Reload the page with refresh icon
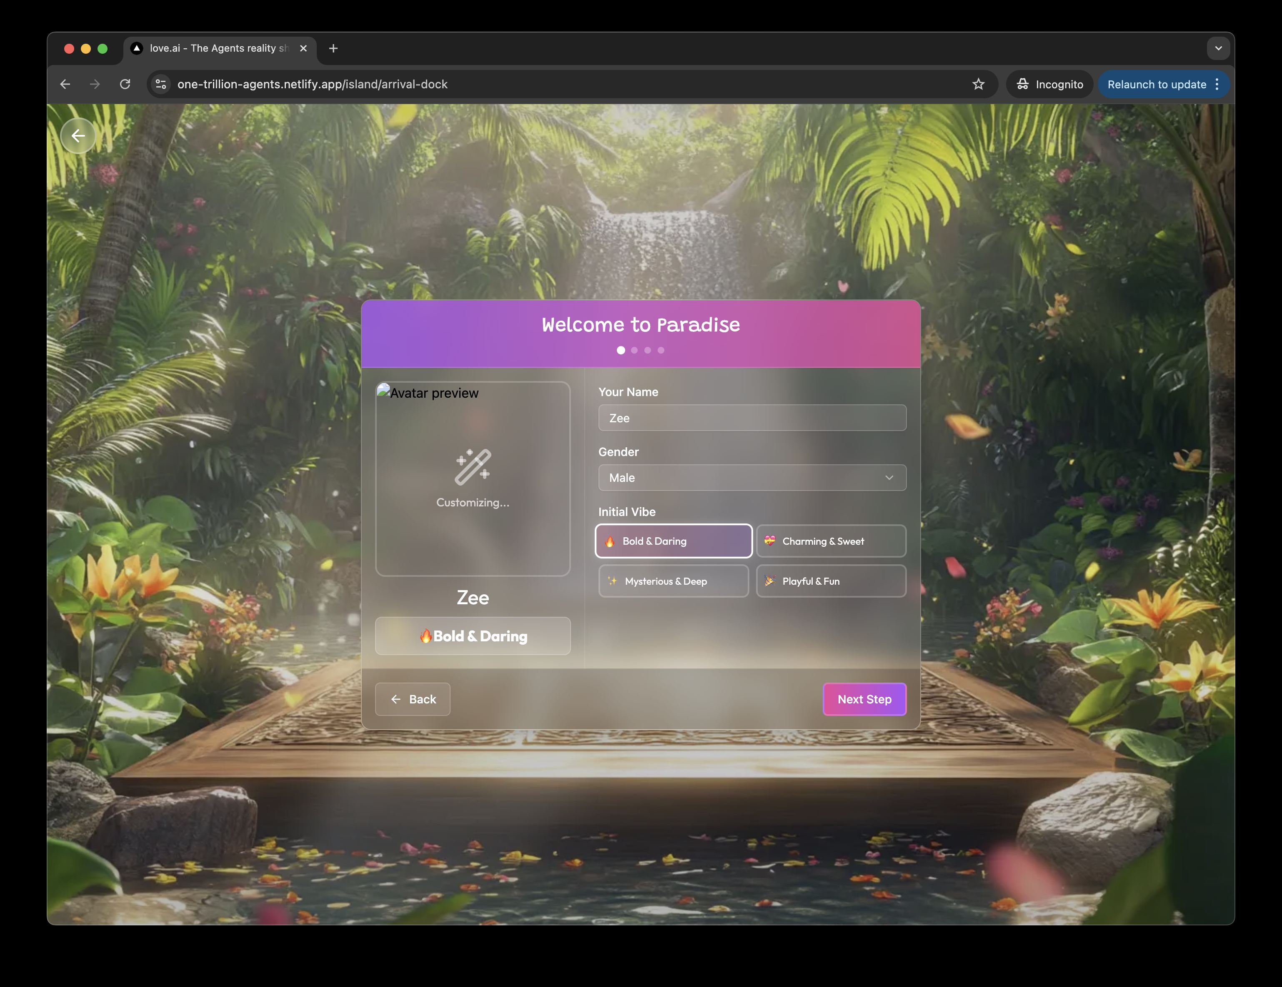The height and width of the screenshot is (987, 1282). point(125,85)
